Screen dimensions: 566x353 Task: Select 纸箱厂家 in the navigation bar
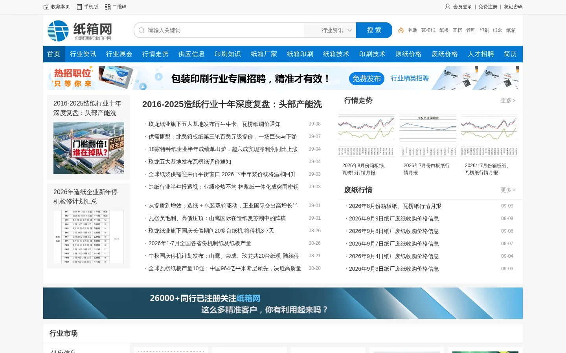click(x=264, y=54)
